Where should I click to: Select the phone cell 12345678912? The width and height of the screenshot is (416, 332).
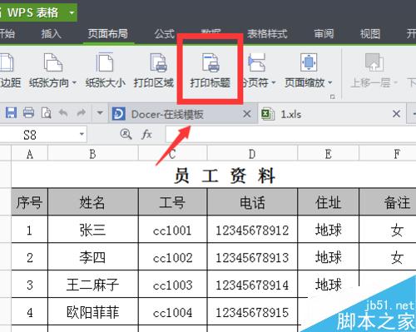[x=252, y=230]
